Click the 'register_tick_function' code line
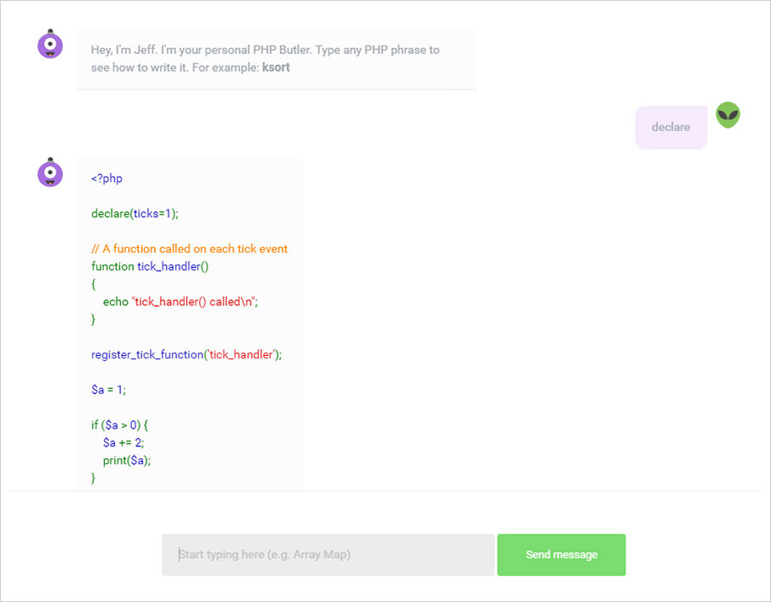The image size is (771, 602). click(186, 355)
